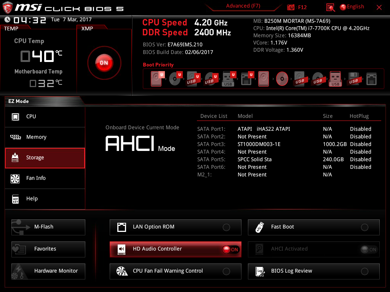390x292 pixels.
Task: Open the Memory info section
Action: (x=45, y=137)
